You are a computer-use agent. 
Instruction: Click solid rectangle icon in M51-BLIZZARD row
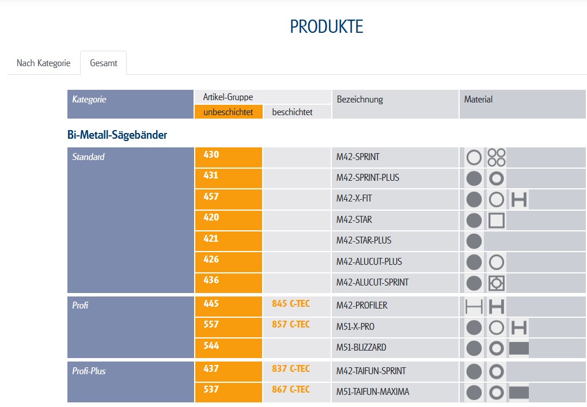518,348
